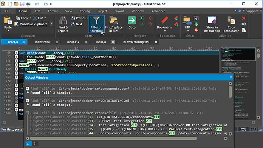Switch to the index.html file tab
The width and height of the screenshot is (263, 148).
pyautogui.click(x=42, y=42)
